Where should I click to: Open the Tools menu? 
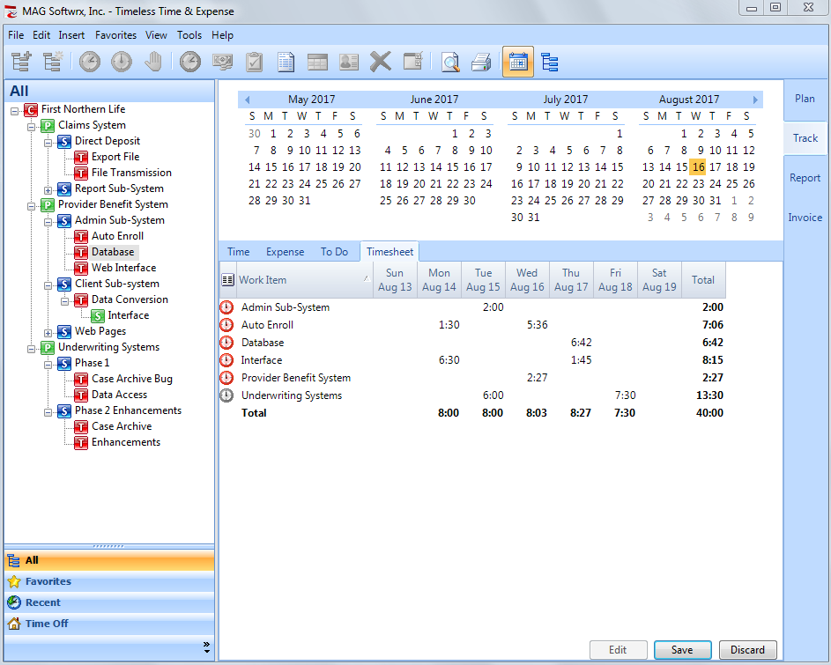pos(189,35)
